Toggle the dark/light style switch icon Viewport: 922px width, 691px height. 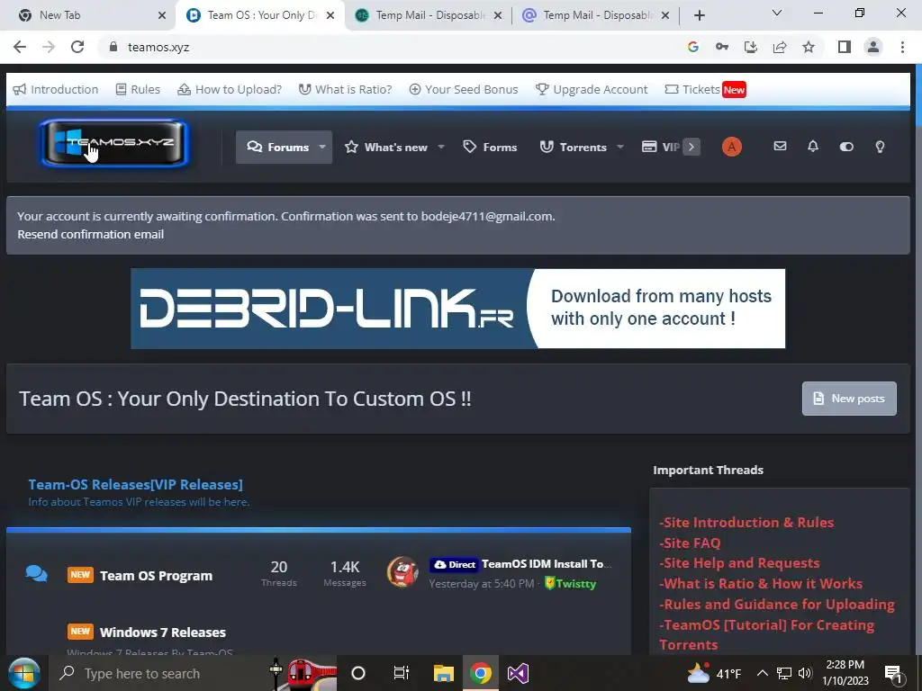pyautogui.click(x=846, y=147)
